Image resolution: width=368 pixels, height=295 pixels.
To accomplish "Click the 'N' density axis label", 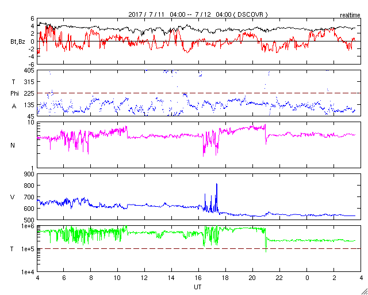I will 13,145.
